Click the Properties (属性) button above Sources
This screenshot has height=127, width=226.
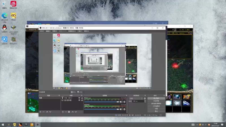[x=73, y=92]
